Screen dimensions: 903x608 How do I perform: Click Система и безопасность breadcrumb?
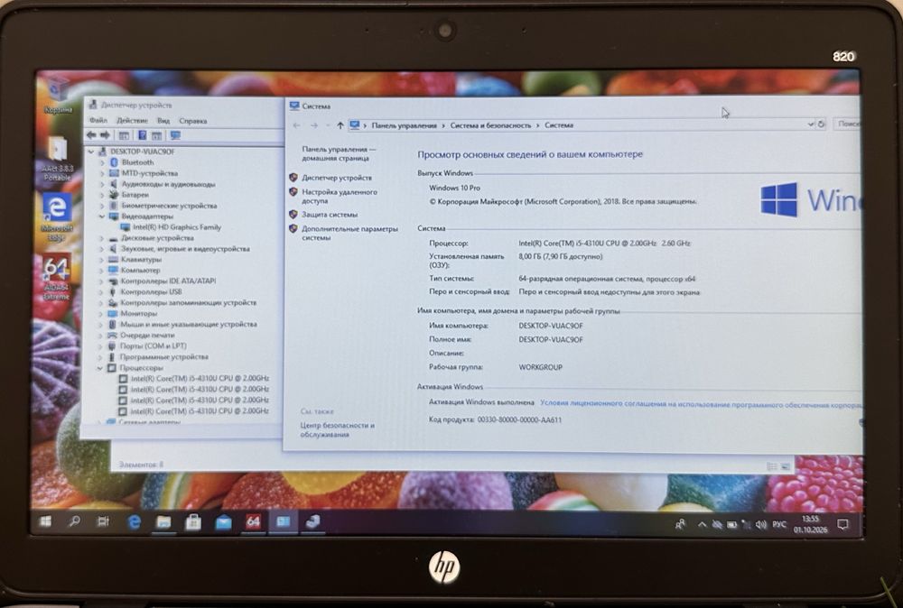(x=490, y=125)
